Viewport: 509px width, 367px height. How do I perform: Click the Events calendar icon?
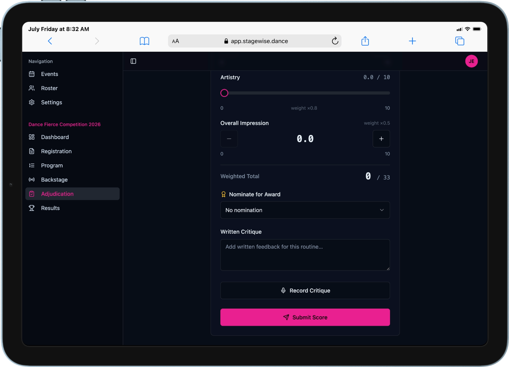click(x=32, y=74)
